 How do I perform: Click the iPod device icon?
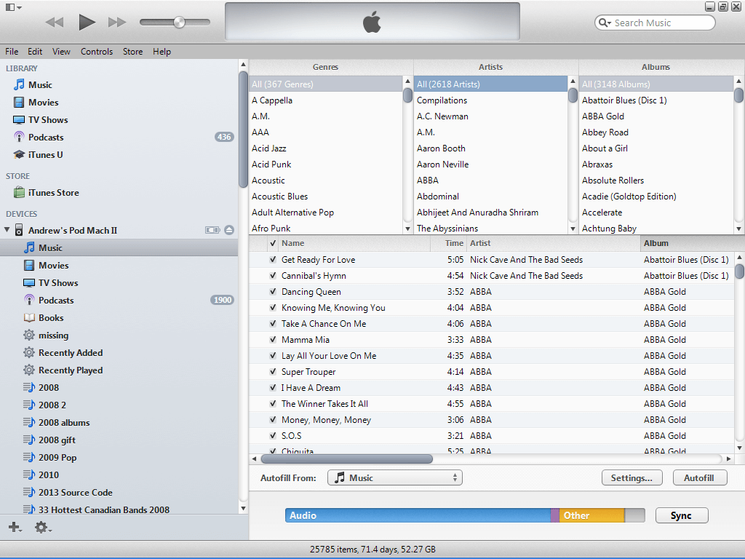tap(19, 230)
